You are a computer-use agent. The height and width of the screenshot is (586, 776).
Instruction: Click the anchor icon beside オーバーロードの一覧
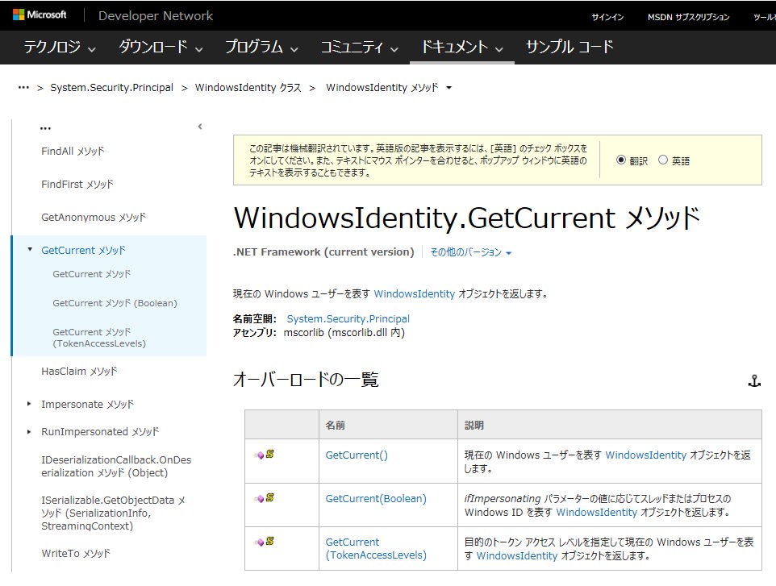tap(754, 380)
